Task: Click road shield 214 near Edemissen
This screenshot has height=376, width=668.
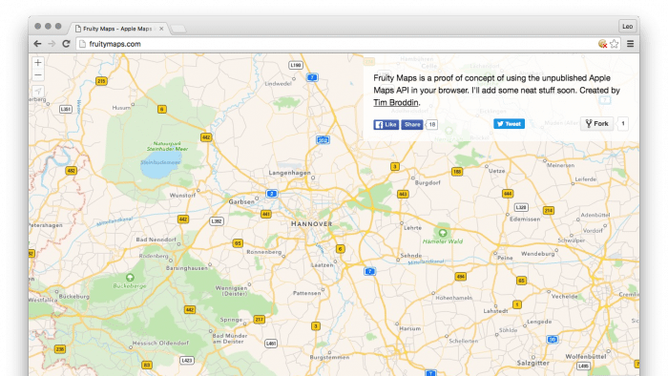Action: [549, 210]
